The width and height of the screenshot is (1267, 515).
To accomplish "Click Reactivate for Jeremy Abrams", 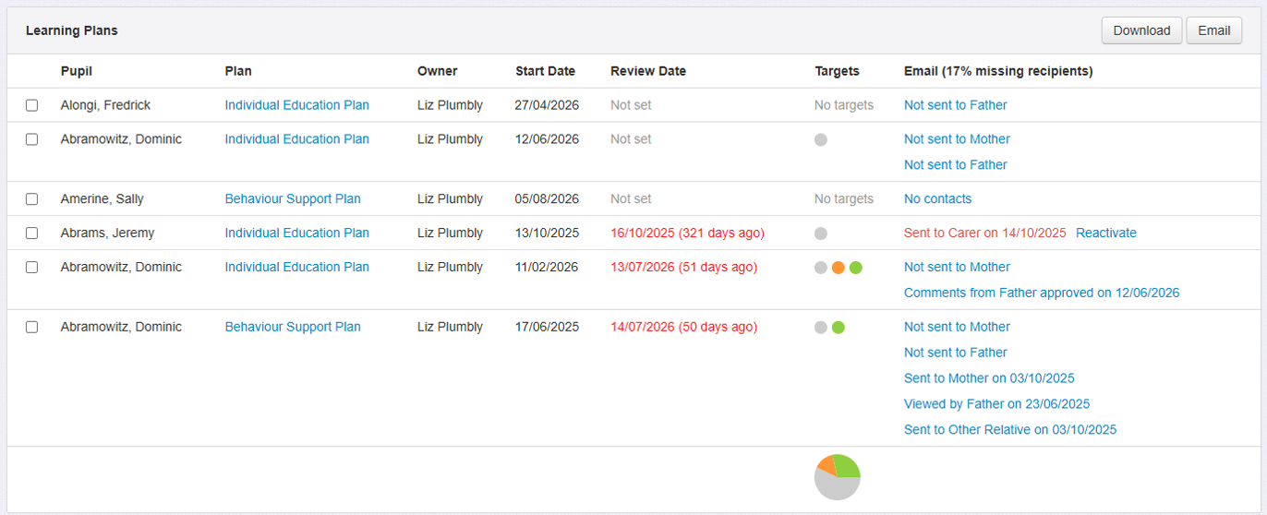I will 1106,233.
